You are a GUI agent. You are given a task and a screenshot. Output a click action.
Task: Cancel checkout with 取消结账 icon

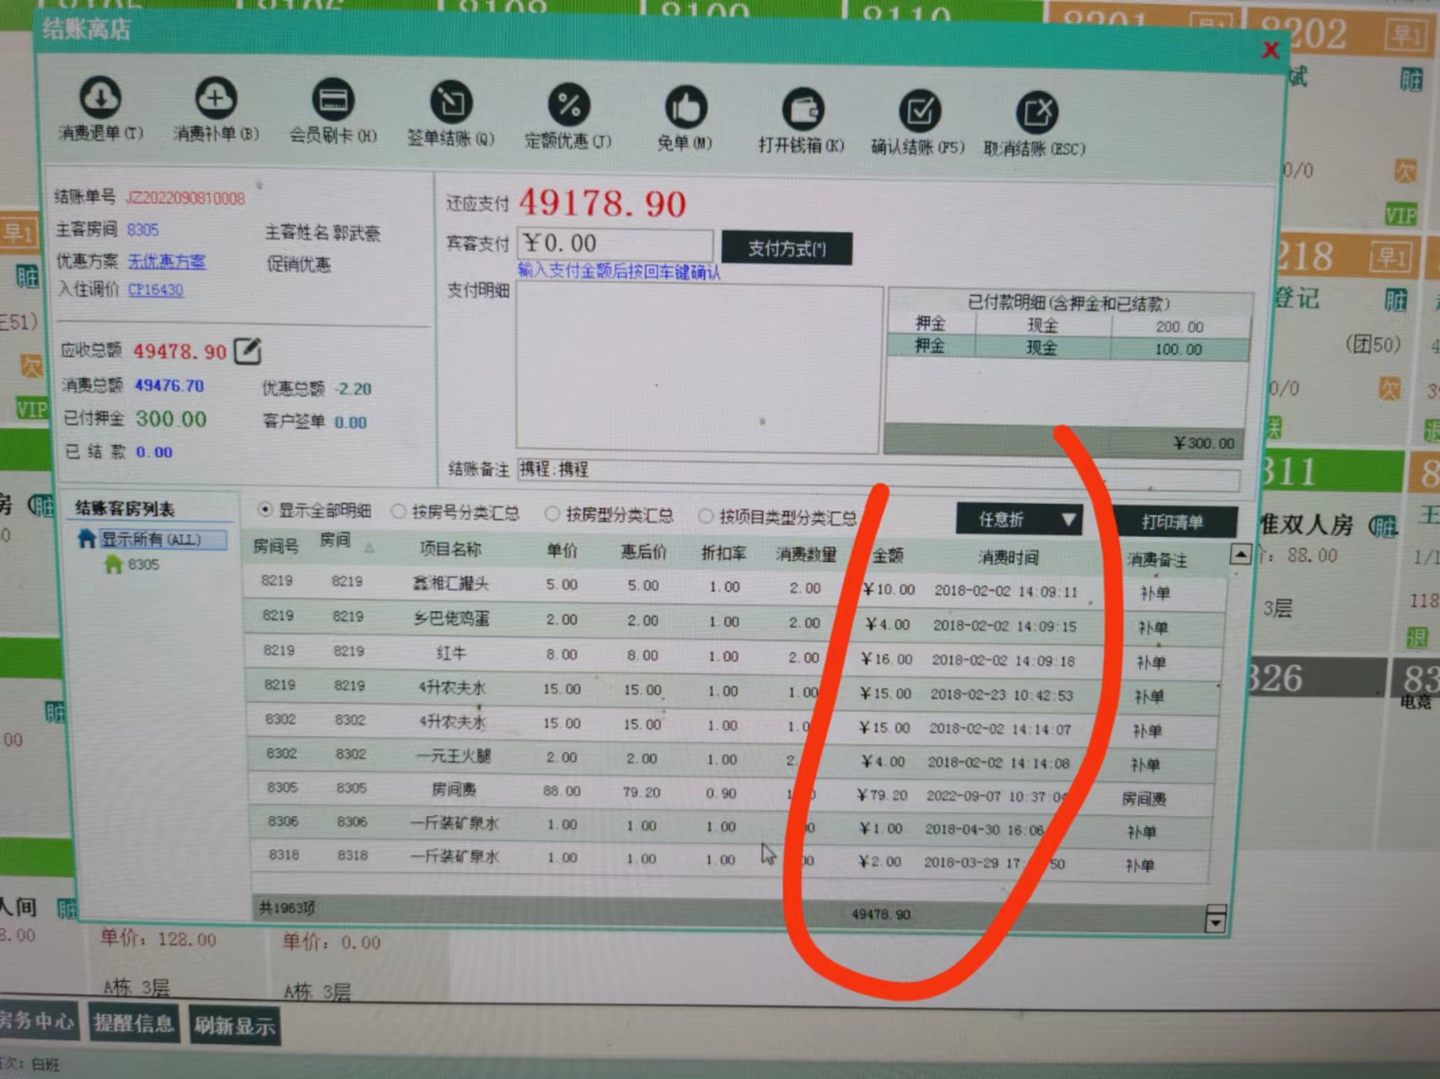point(1035,112)
